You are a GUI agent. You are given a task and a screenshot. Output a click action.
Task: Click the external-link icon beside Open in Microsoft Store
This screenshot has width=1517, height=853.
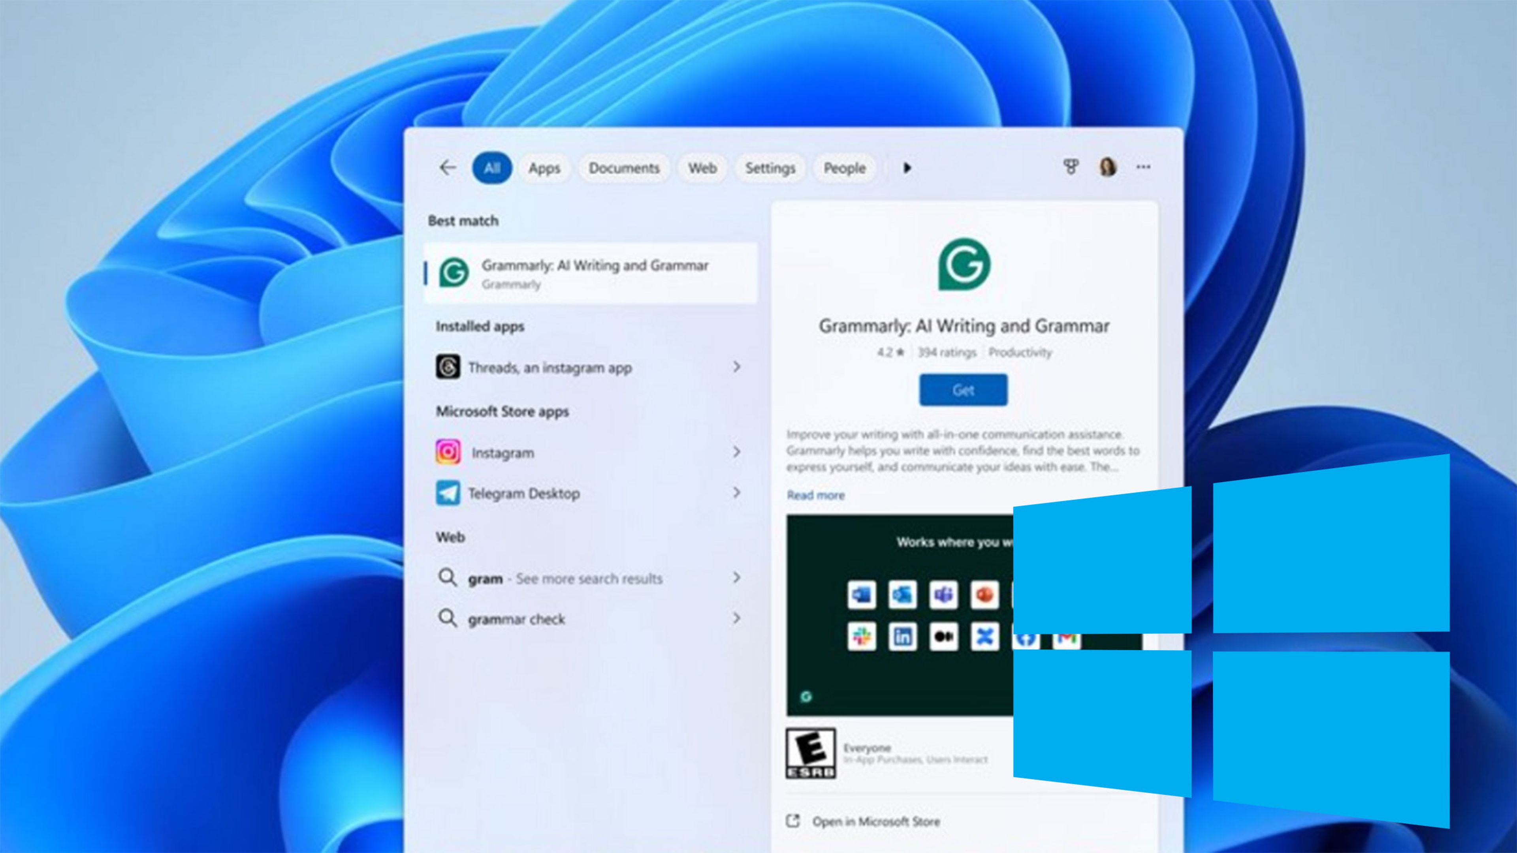pos(793,821)
